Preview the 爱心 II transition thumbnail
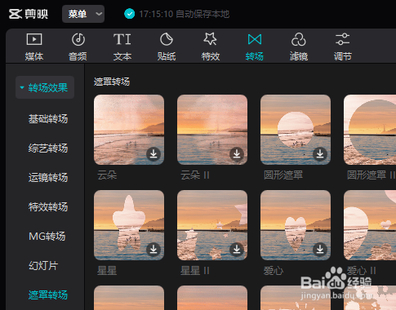The image size is (396, 310). 370,225
